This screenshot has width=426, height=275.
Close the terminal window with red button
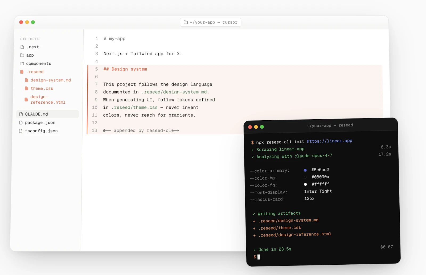[x=250, y=127]
